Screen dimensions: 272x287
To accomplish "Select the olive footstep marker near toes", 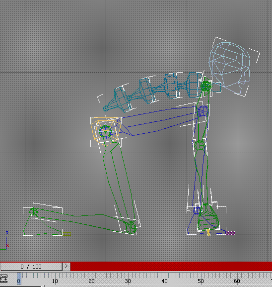I will point(67,234).
